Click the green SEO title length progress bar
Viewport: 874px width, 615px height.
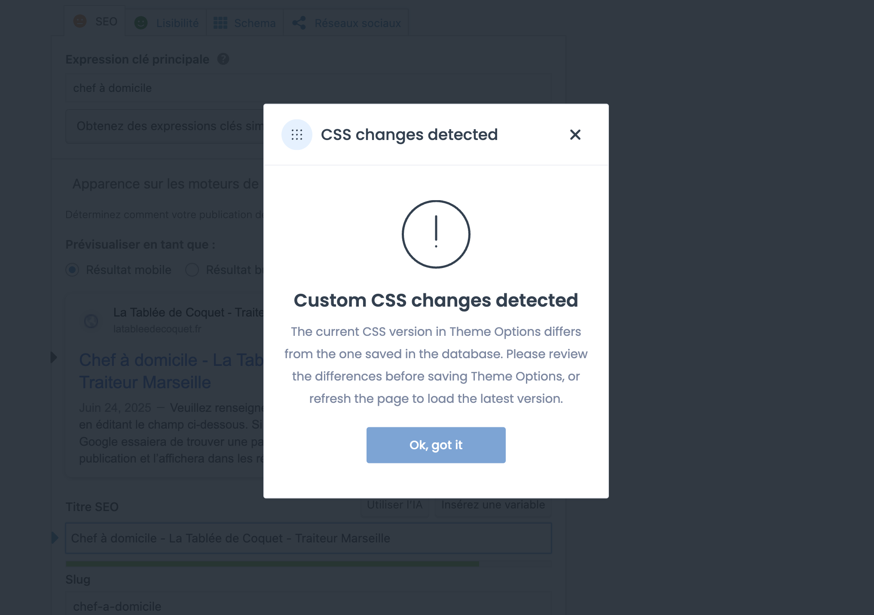pyautogui.click(x=272, y=564)
